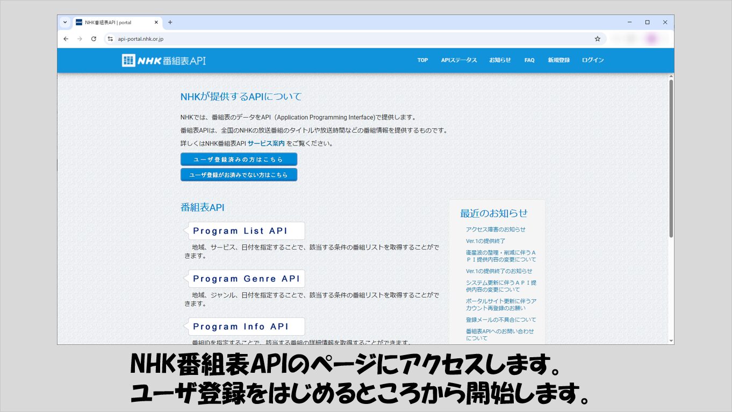Click the browser back arrow
732x412 pixels.
pyautogui.click(x=66, y=39)
